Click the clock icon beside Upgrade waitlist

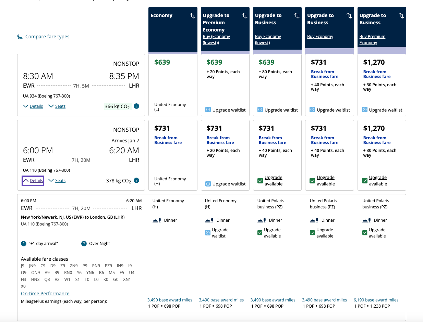click(x=208, y=110)
